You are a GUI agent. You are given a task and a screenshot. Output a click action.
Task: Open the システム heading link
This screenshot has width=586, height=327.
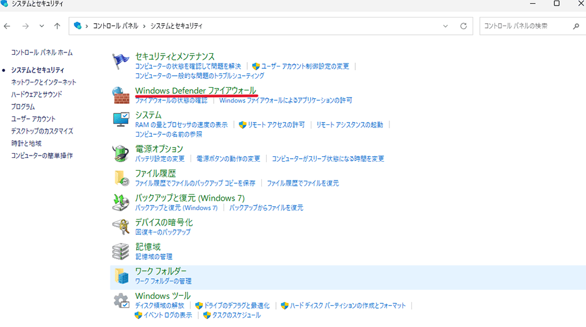tap(148, 115)
